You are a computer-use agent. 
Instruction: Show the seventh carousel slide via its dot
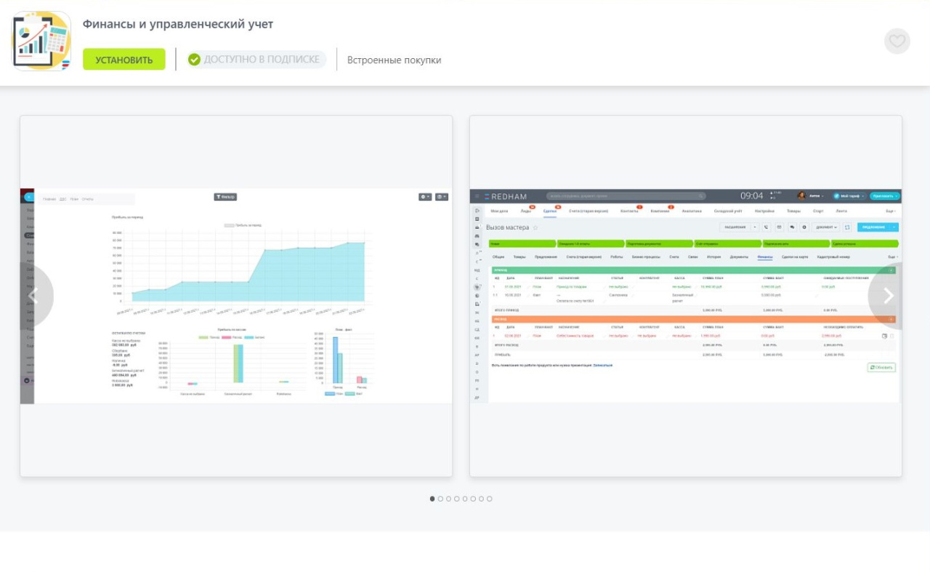point(481,499)
